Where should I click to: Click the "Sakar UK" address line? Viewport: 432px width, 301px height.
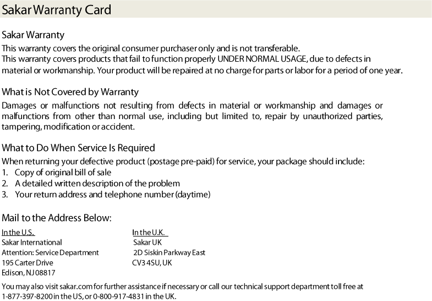(147, 243)
